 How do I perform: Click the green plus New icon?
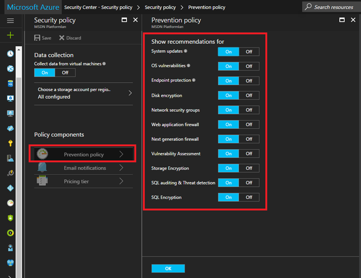[10, 35]
